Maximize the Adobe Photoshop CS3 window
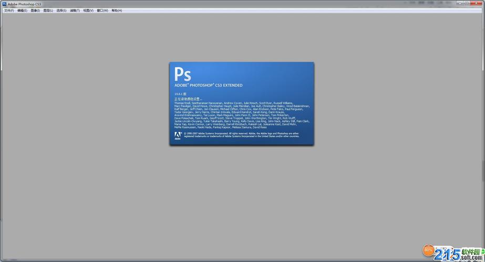This screenshot has height=262, width=485. pos(467,3)
